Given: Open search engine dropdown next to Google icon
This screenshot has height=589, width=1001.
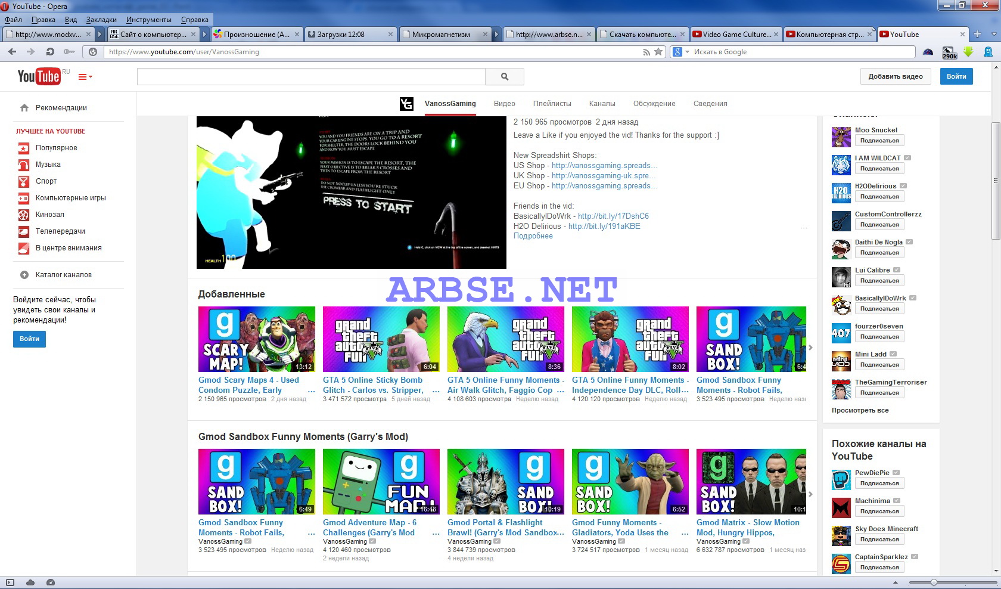Looking at the screenshot, I should coord(687,52).
